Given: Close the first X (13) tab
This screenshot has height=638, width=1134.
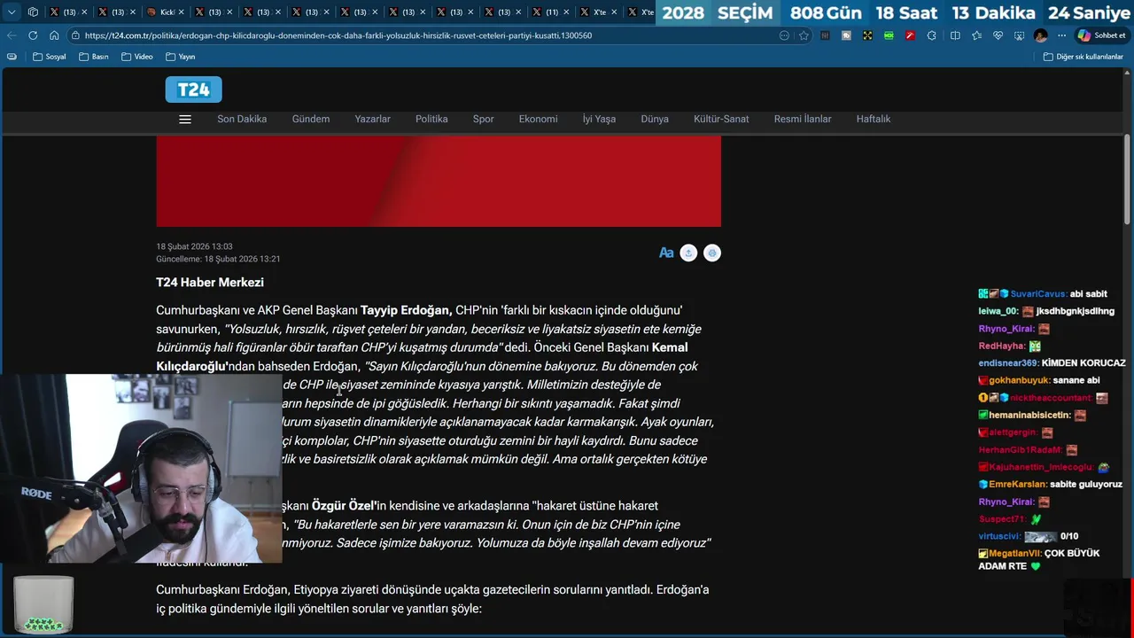Looking at the screenshot, I should click(83, 12).
